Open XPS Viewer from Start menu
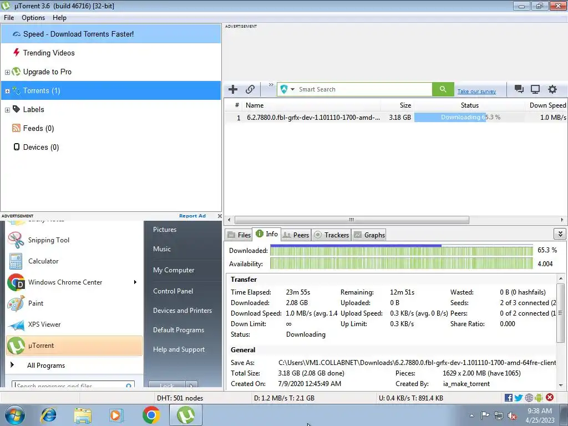 click(74, 324)
